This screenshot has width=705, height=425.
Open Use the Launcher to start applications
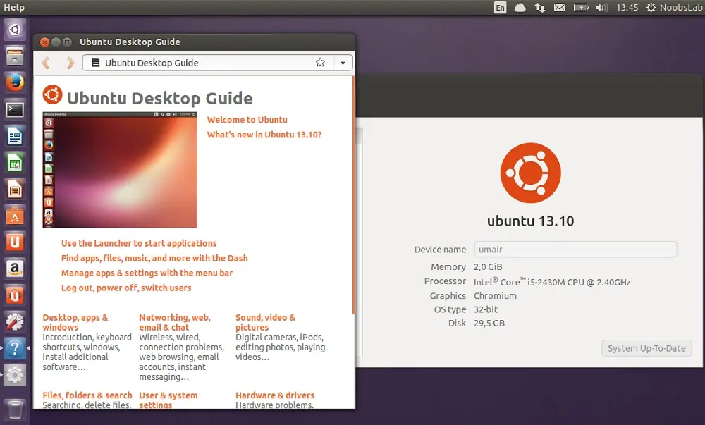point(139,243)
